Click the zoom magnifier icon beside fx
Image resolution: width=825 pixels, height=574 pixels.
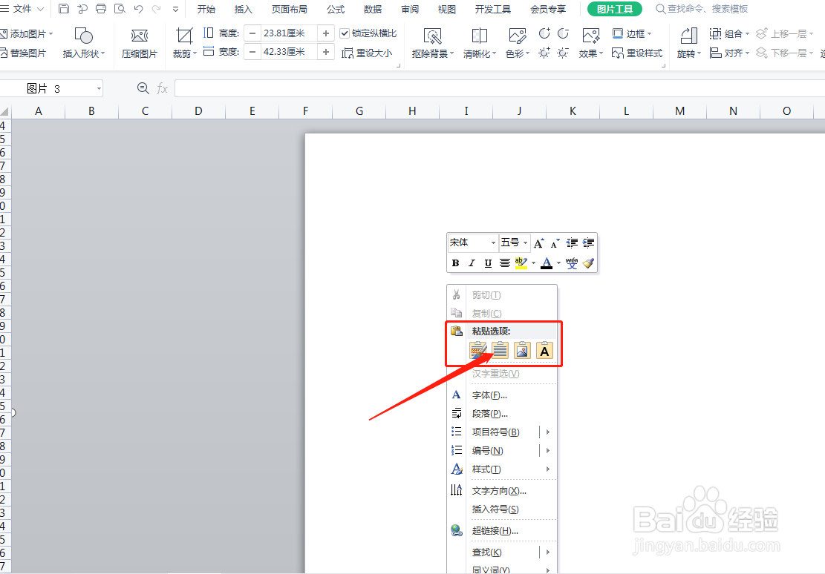pyautogui.click(x=143, y=88)
